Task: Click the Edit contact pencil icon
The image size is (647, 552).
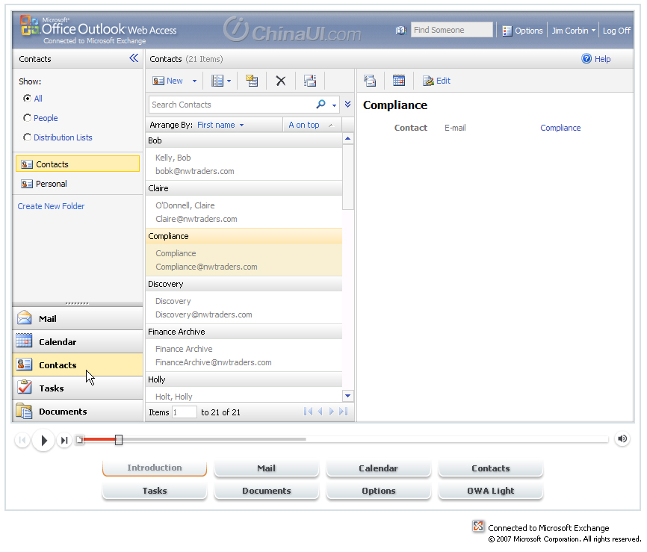Action: pos(428,81)
